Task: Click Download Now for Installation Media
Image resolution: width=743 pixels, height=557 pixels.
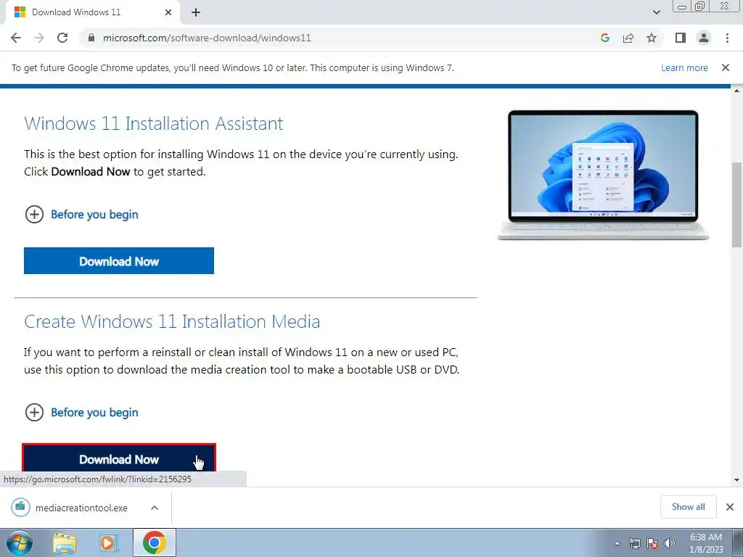Action: pos(119,458)
